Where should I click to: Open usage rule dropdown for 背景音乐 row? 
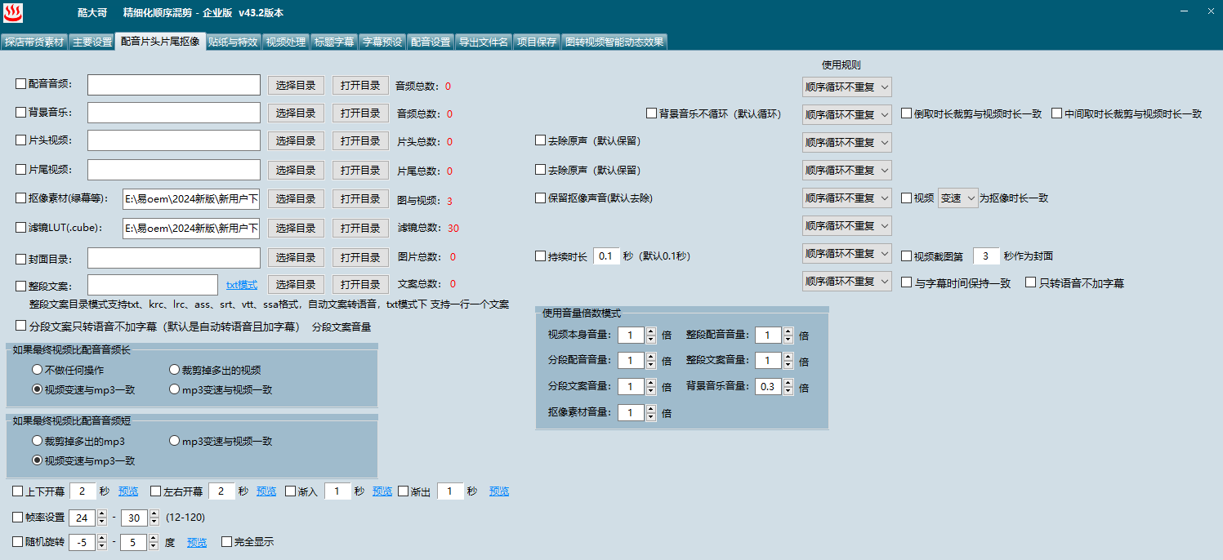(846, 114)
